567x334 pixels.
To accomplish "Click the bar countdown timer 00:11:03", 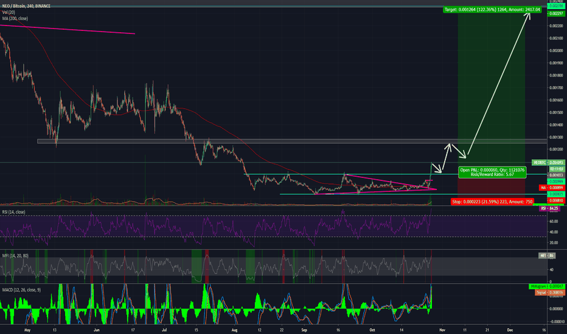I will (557, 169).
